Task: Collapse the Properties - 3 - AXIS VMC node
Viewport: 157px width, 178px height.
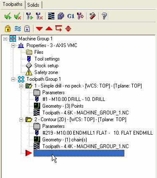Action: click(x=13, y=45)
